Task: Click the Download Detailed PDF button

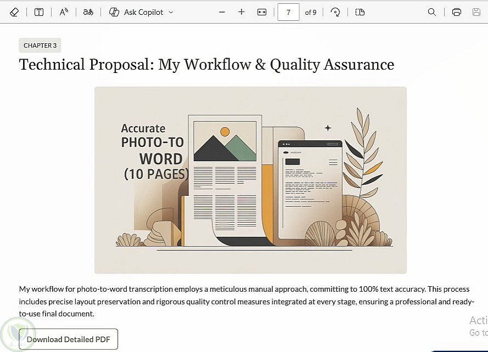Action: [x=69, y=339]
